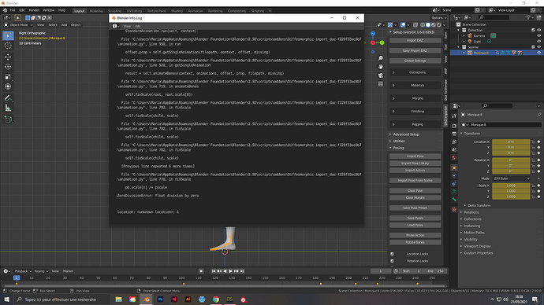Image resolution: width=544 pixels, height=305 pixels.
Task: Open the File menu
Action: click(x=13, y=10)
